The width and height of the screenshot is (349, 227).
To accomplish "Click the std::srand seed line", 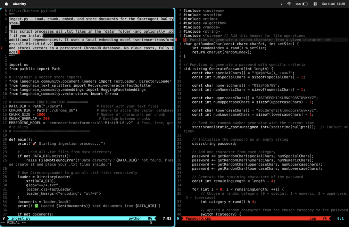I will point(254,127).
